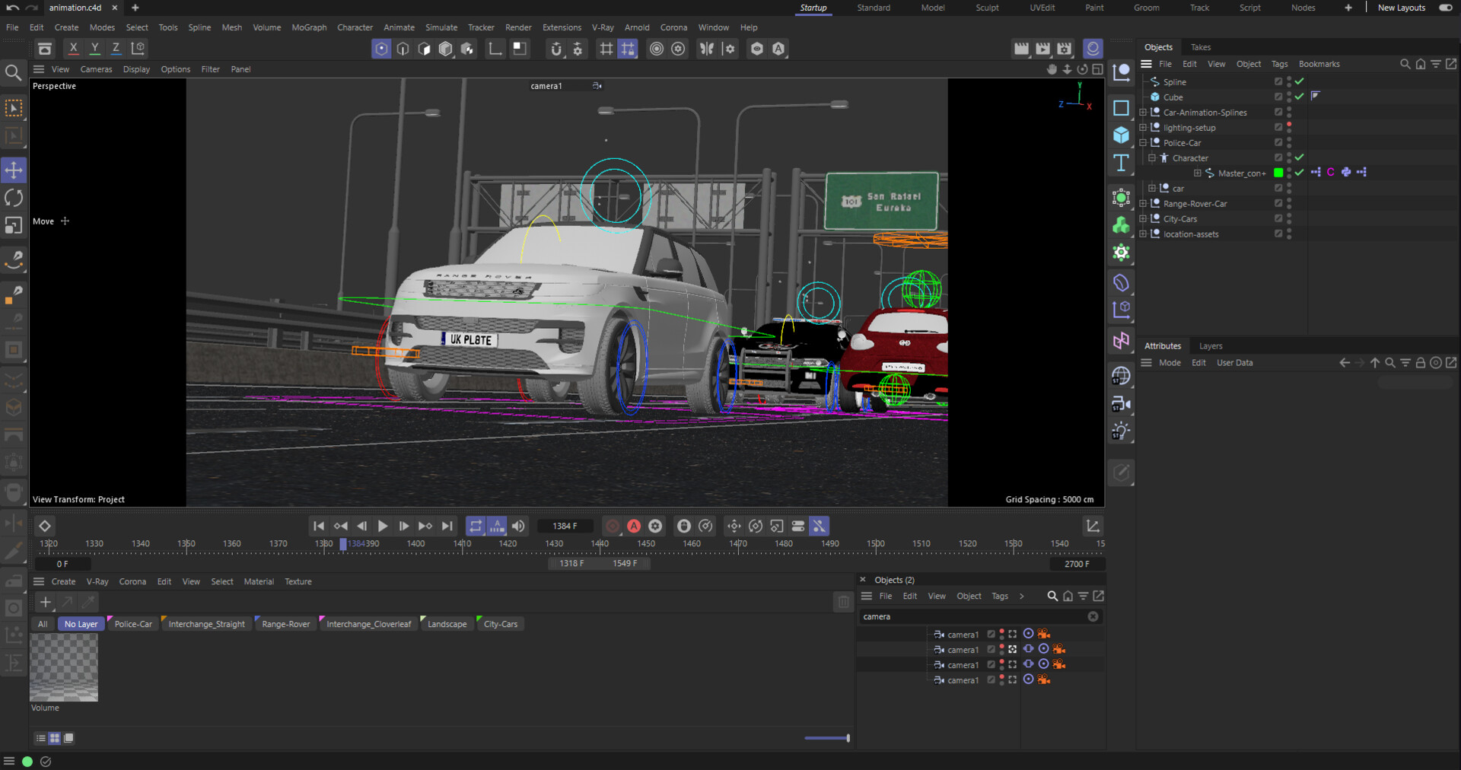This screenshot has height=770, width=1461.
Task: Open the Simulate menu
Action: [441, 27]
